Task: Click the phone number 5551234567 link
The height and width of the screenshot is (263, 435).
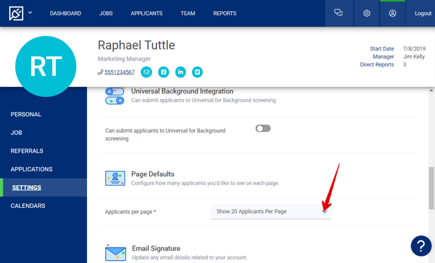Action: coord(119,72)
